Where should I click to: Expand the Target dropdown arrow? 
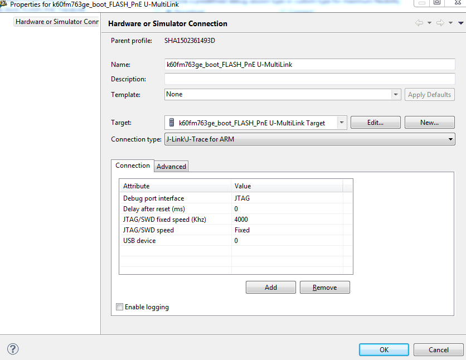point(342,123)
